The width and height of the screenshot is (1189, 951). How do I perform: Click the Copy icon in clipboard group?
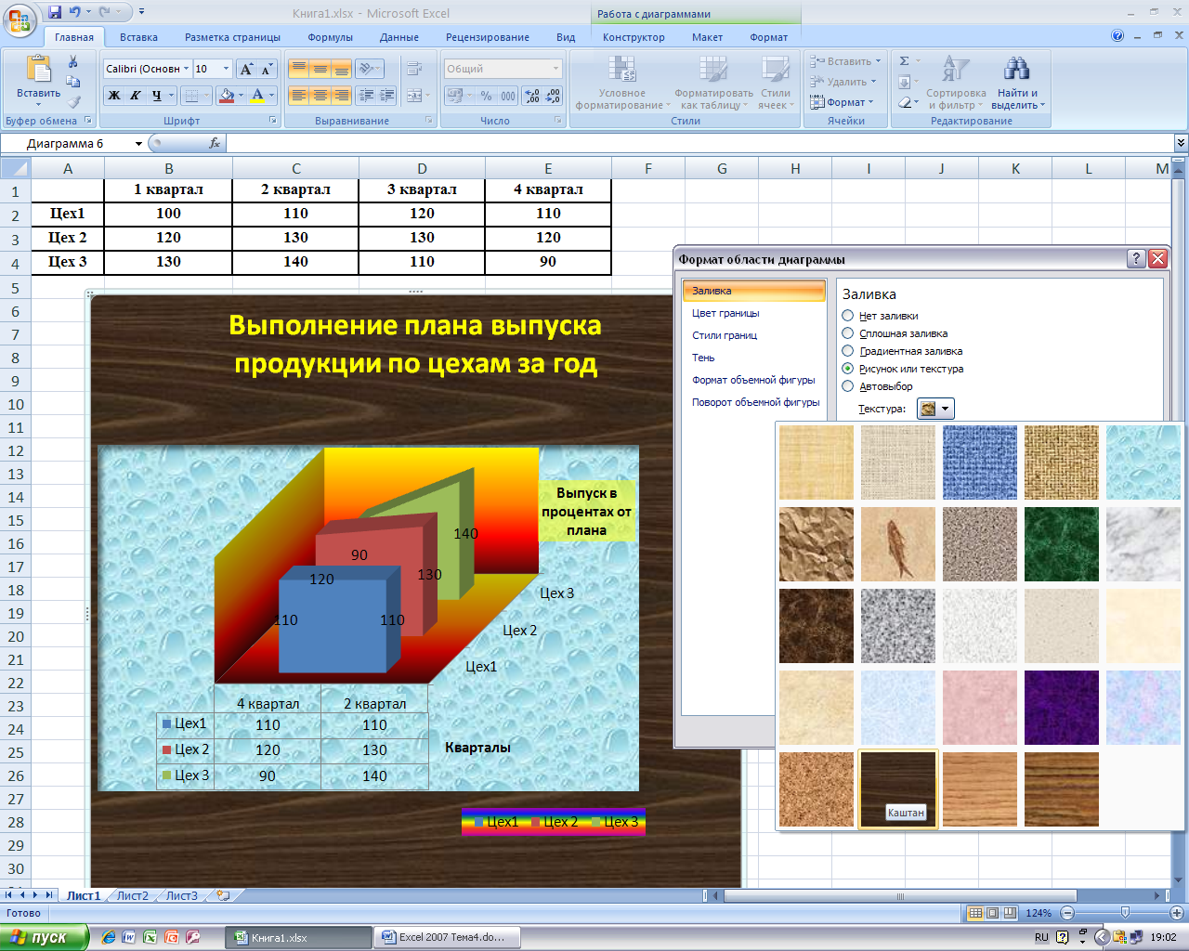(x=73, y=82)
